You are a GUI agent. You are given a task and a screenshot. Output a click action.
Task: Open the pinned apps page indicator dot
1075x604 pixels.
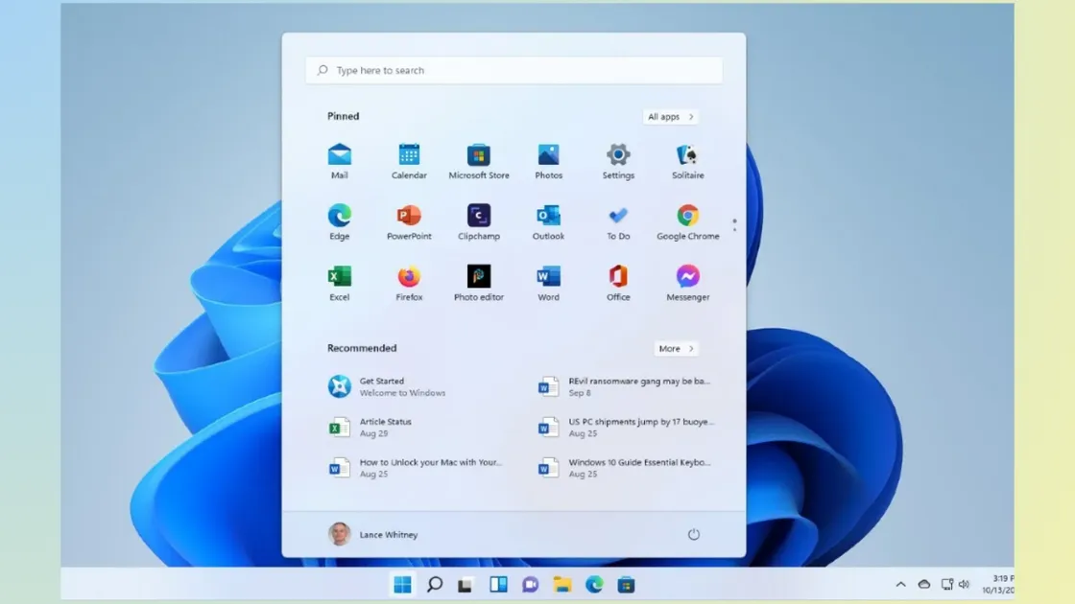[734, 221]
